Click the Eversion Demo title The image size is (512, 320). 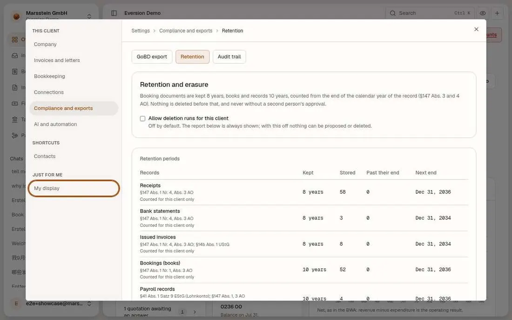142,13
